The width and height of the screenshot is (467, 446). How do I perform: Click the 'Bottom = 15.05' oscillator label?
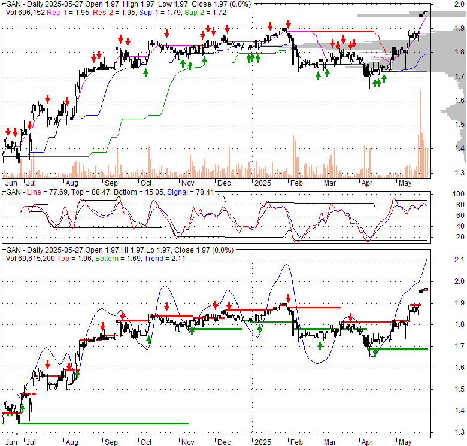[139, 192]
